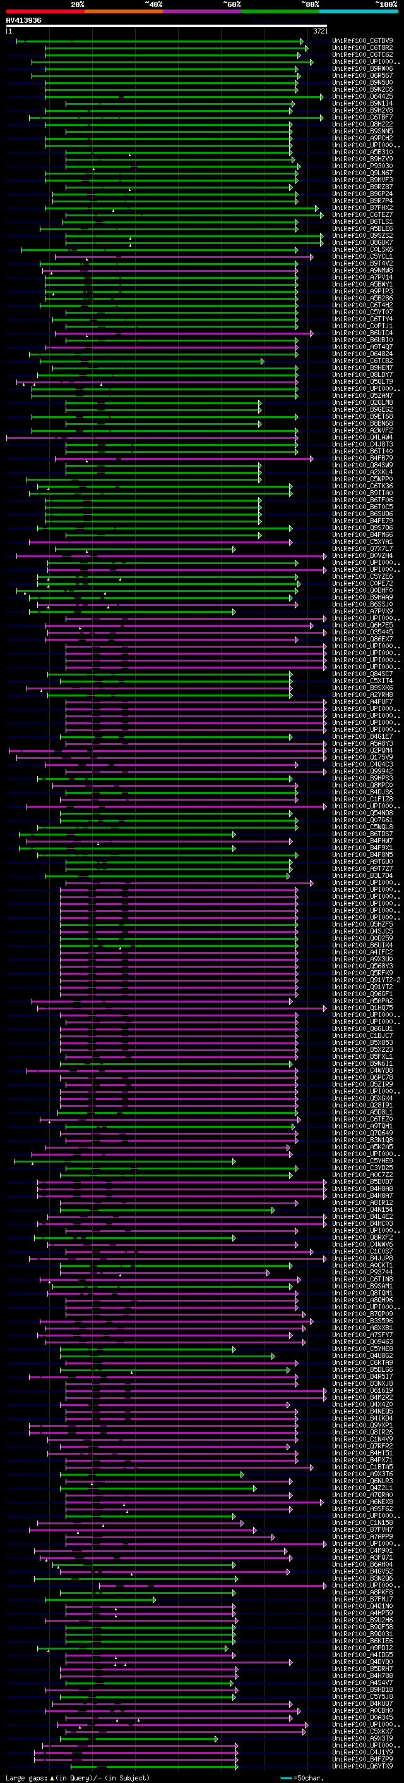Image resolution: width=404 pixels, height=1783 pixels.
Task: Select the UniRef100_C5YCL1 label
Action: (x=362, y=257)
